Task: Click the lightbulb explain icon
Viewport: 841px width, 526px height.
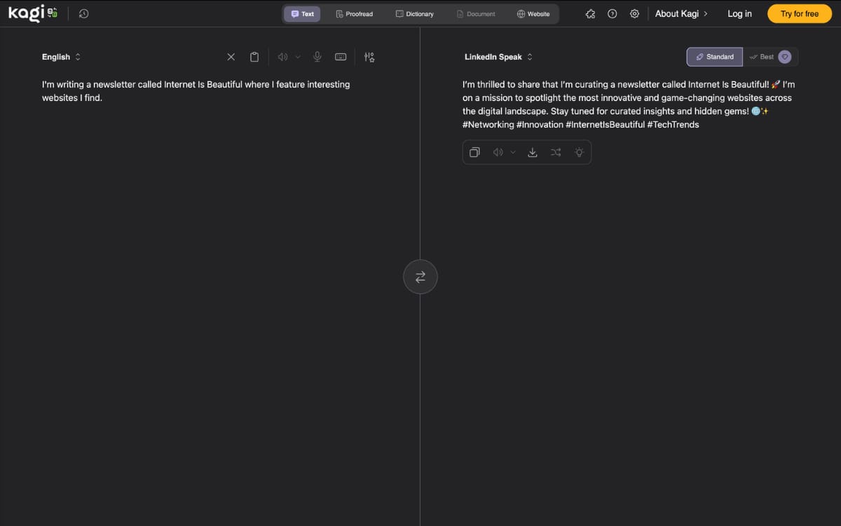Action: [579, 152]
